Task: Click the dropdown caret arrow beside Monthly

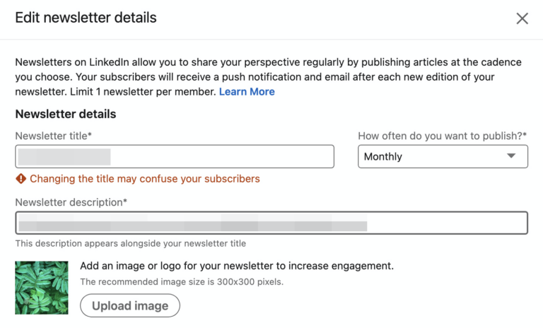Action: click(511, 156)
